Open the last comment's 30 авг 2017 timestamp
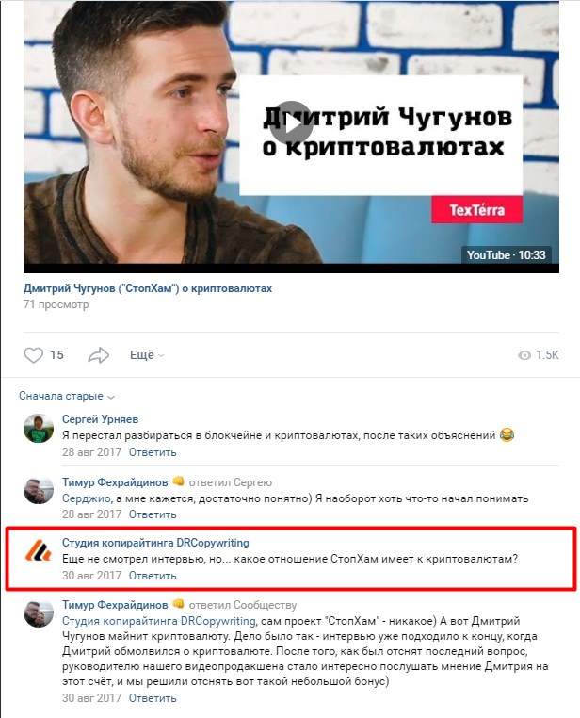The height and width of the screenshot is (718, 580). point(91,698)
